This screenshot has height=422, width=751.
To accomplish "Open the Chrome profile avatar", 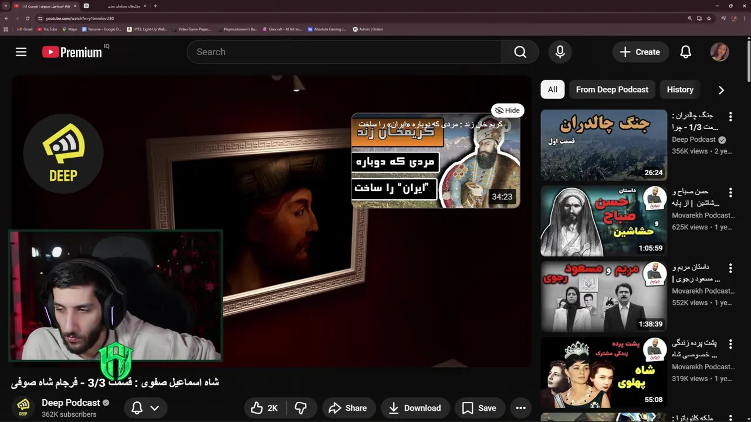I will click(734, 18).
